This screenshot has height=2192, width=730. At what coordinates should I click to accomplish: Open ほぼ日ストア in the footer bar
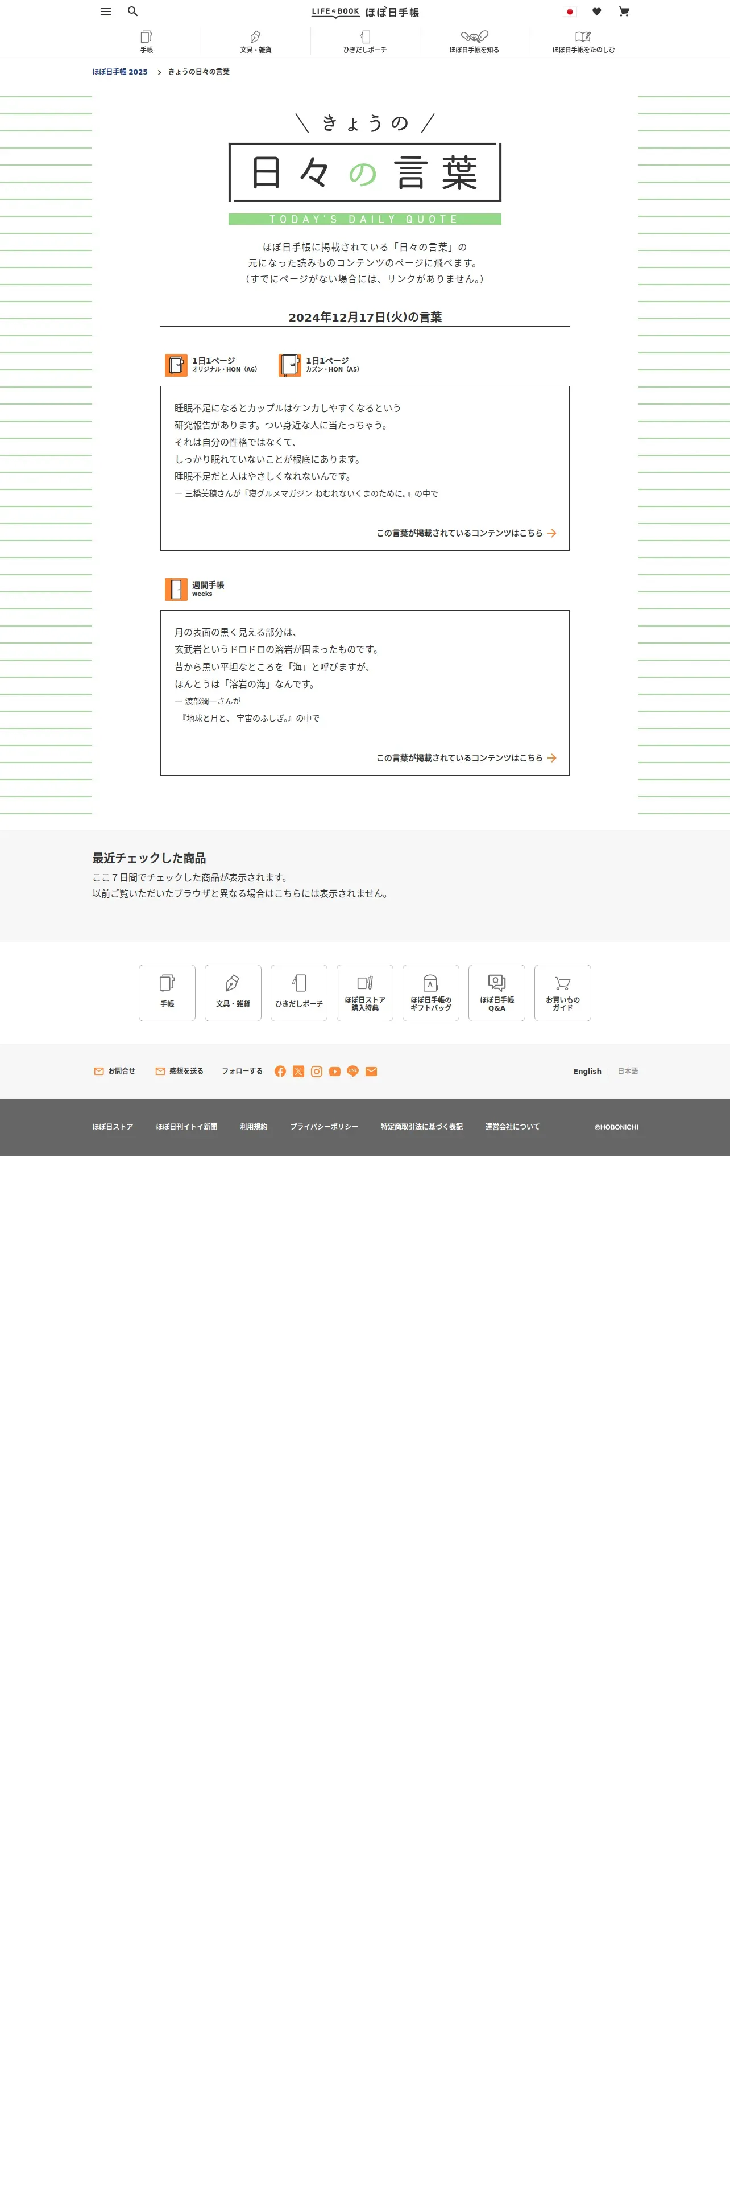(113, 1127)
